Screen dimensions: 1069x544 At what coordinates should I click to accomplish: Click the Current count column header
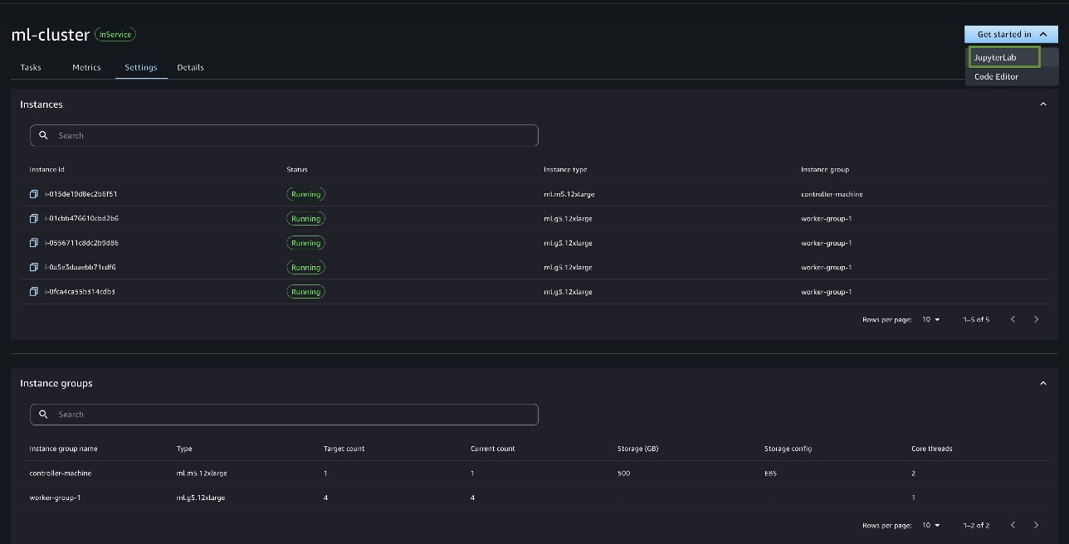pos(492,449)
